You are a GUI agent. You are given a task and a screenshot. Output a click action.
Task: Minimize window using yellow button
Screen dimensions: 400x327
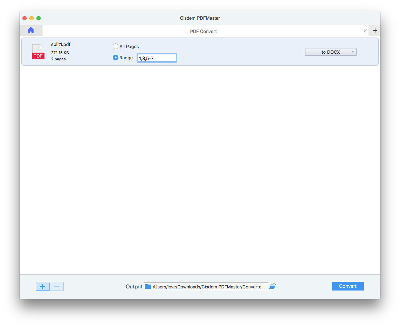[32, 18]
